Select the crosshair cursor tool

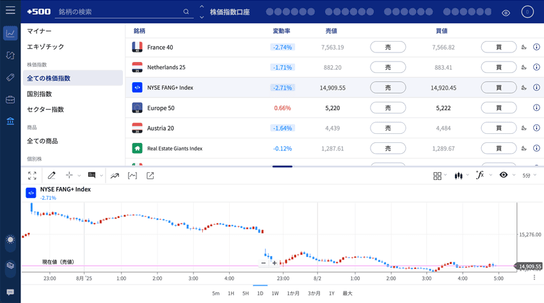point(69,175)
